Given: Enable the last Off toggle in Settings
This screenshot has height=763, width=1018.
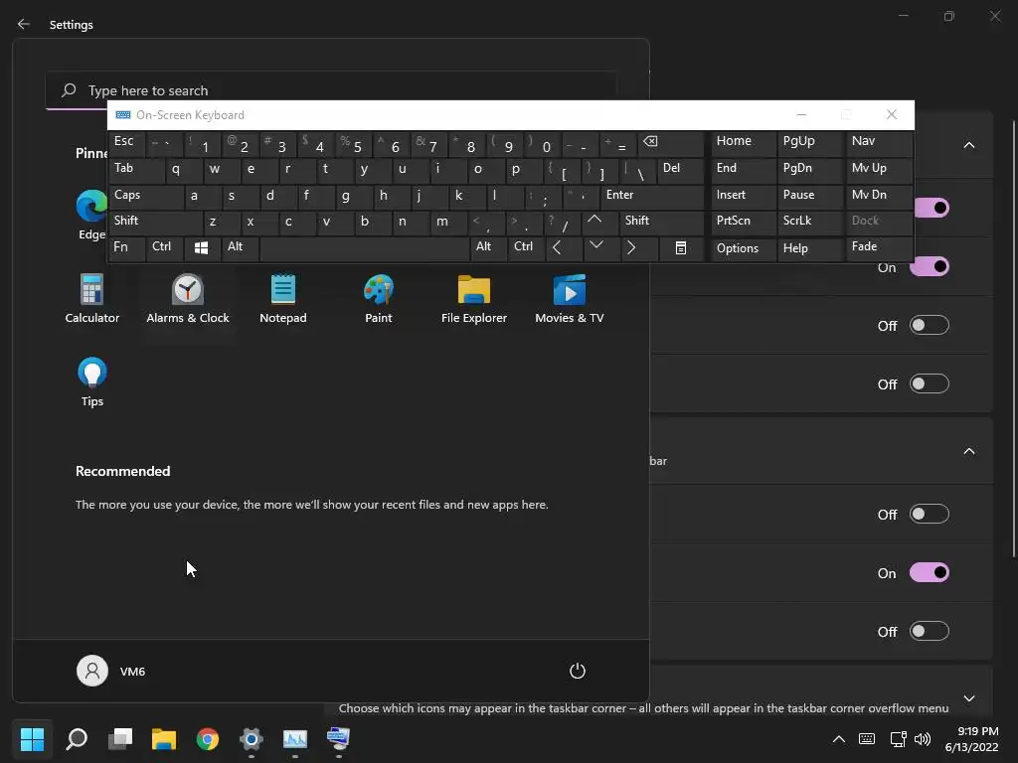Looking at the screenshot, I should [930, 631].
